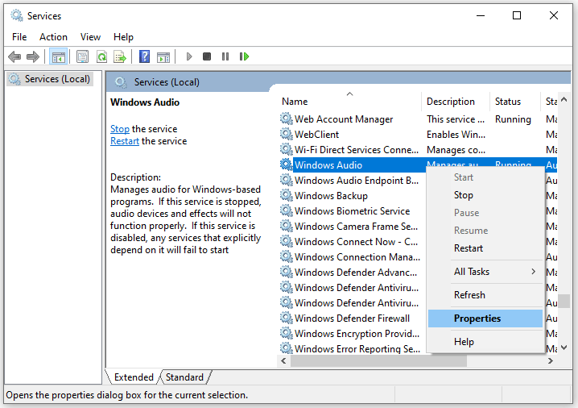Screen dimensions: 578x408
Task: Switch to the Standard tab
Action: point(184,377)
